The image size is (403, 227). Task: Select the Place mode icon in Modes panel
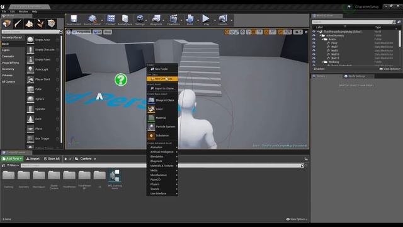7,24
